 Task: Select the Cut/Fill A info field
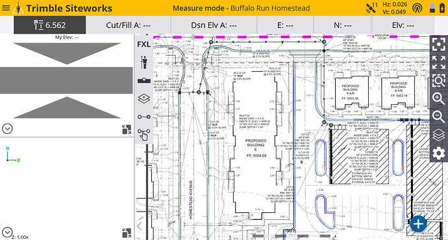129,25
